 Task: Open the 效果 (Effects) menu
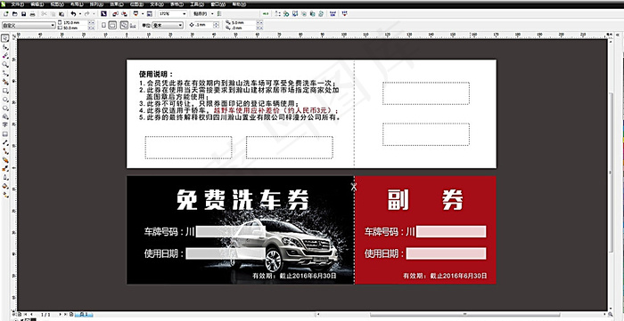tap(117, 4)
